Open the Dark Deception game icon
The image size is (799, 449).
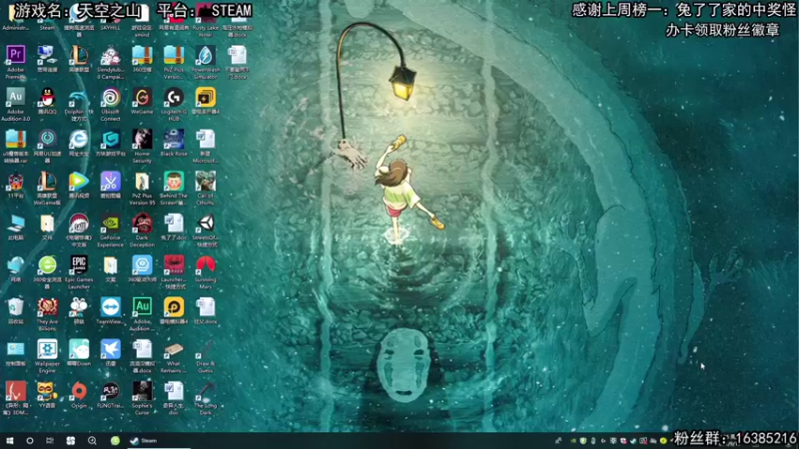[142, 223]
